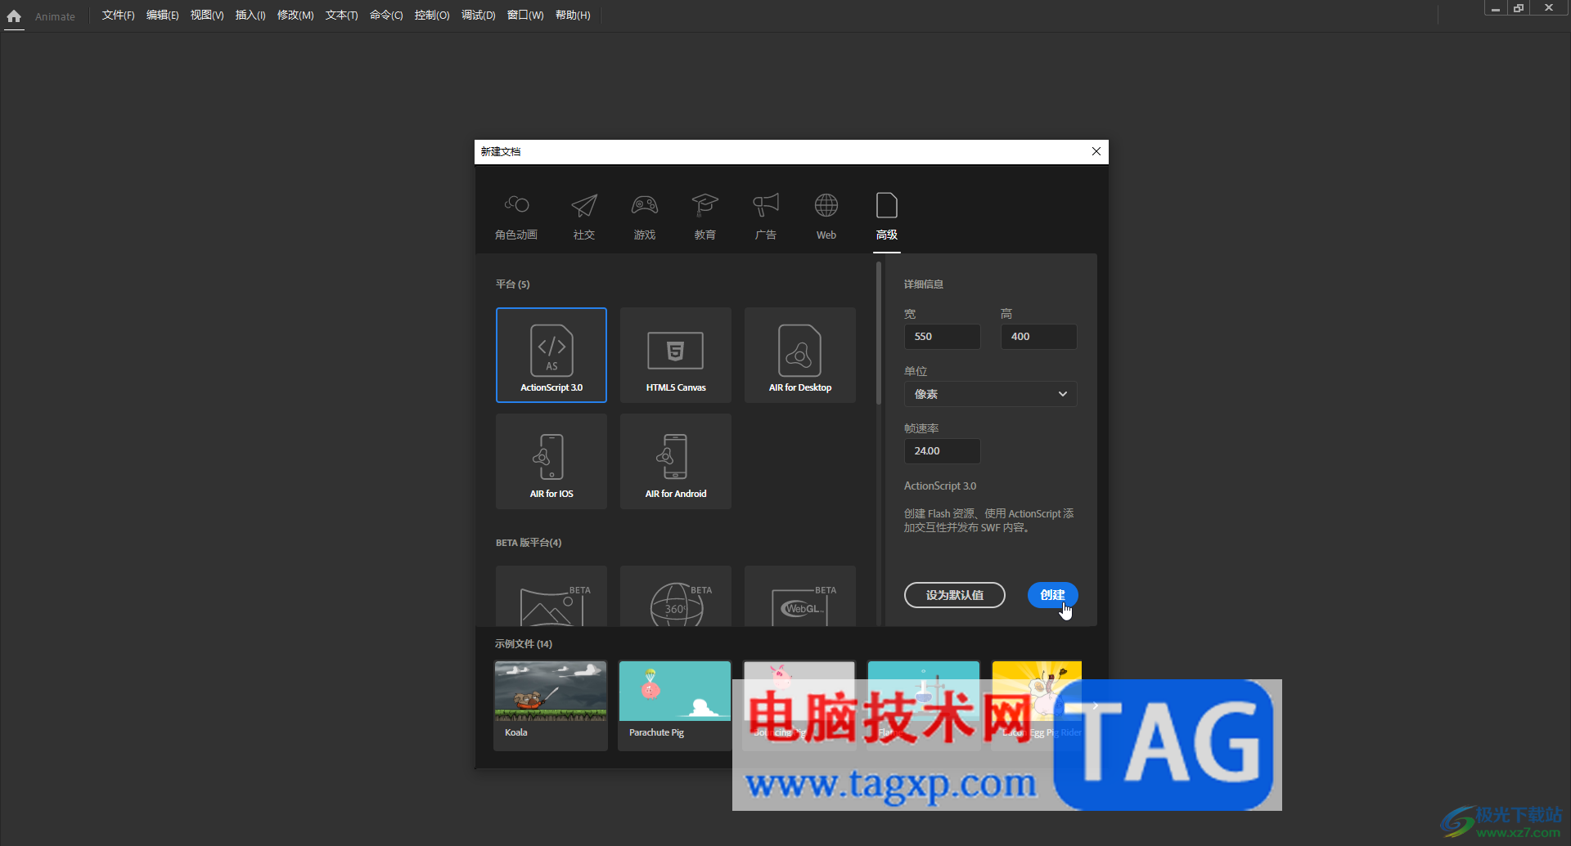Choose the AIR for iOS platform
This screenshot has height=846, width=1571.
click(551, 461)
